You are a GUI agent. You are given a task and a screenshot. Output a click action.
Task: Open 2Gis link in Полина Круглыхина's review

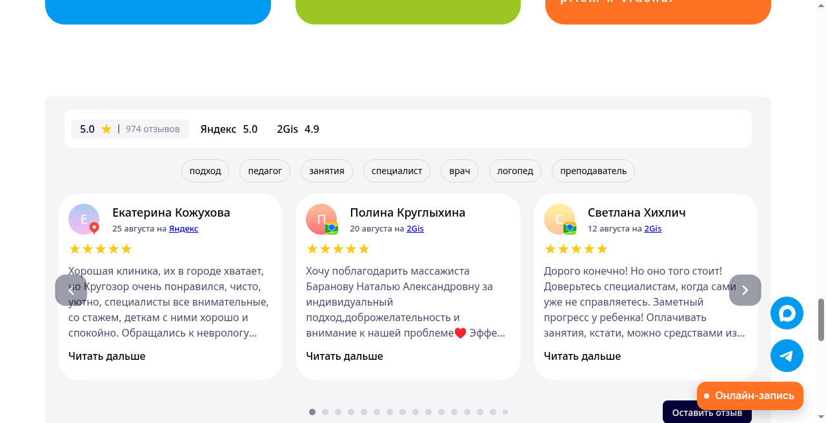point(415,228)
